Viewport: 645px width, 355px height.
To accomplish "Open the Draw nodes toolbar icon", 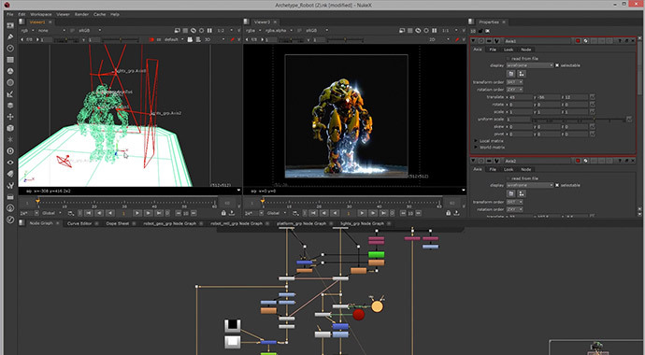I will (10, 37).
